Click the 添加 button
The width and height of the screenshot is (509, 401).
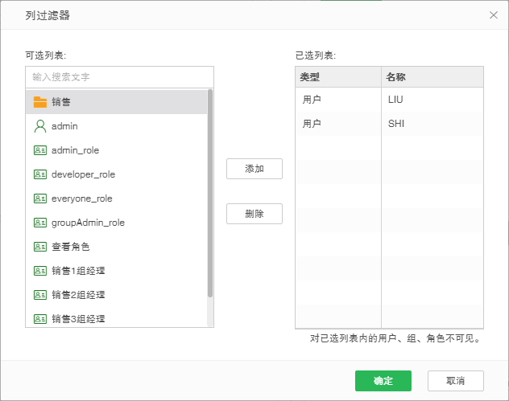click(254, 169)
